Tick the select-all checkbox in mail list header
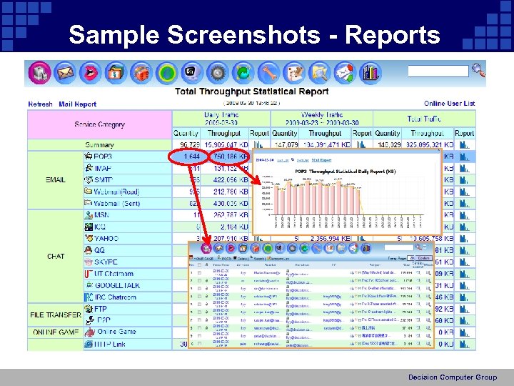 (199, 265)
